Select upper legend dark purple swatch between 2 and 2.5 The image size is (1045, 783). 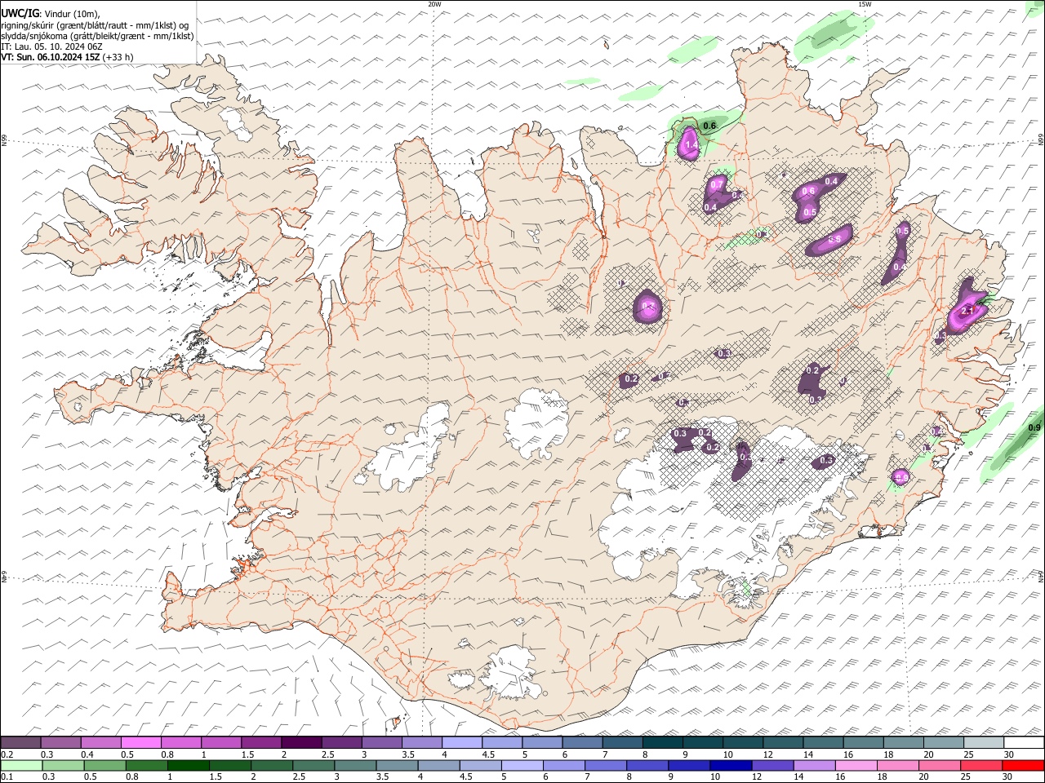coord(300,742)
